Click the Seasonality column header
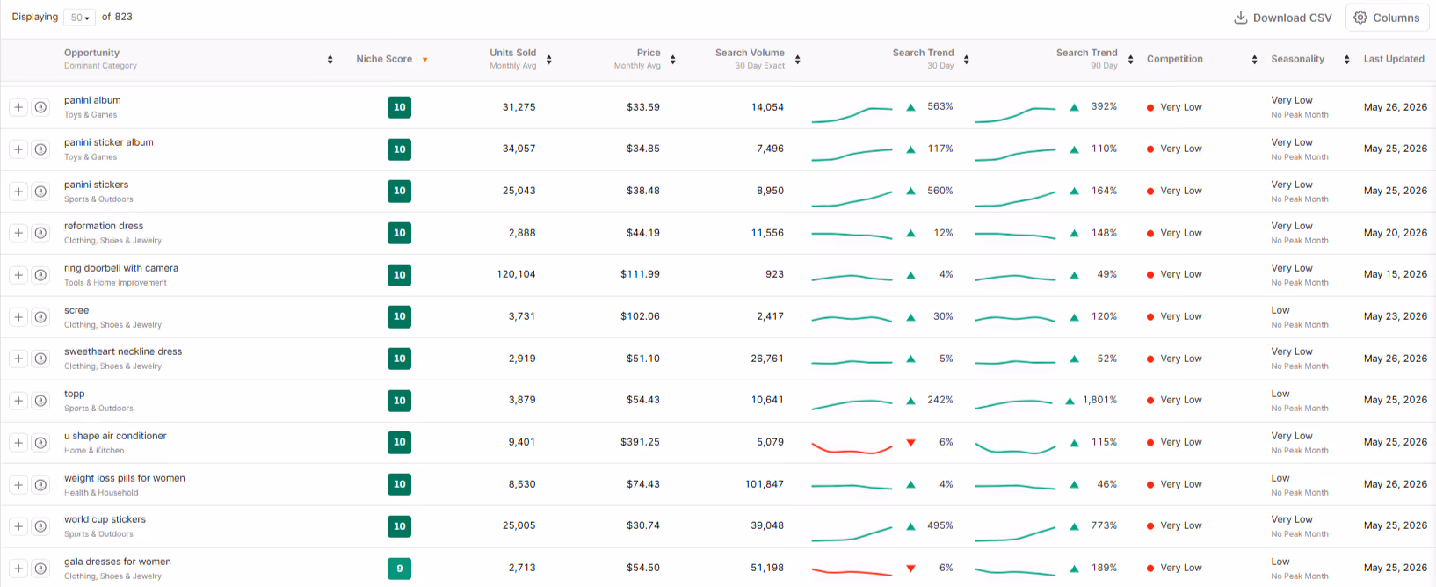The height and width of the screenshot is (587, 1436). 1297,59
